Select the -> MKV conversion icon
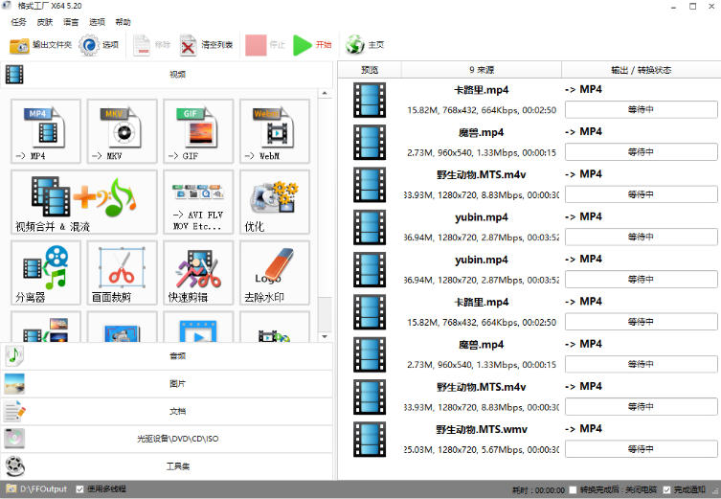Screen dimensions: 721x499 [x=122, y=131]
